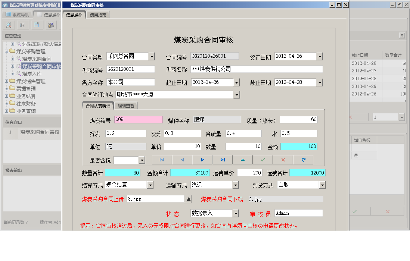Confirm the detail row with green checkmark
Screen dimensions: 410x261
pyautogui.click(x=263, y=160)
